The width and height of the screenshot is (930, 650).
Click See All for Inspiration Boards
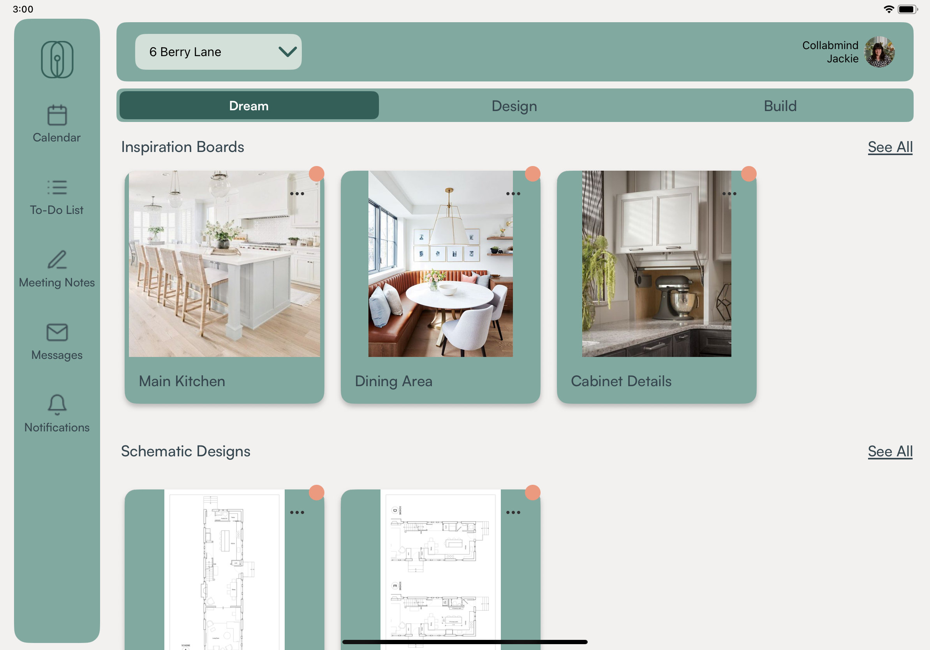(889, 147)
